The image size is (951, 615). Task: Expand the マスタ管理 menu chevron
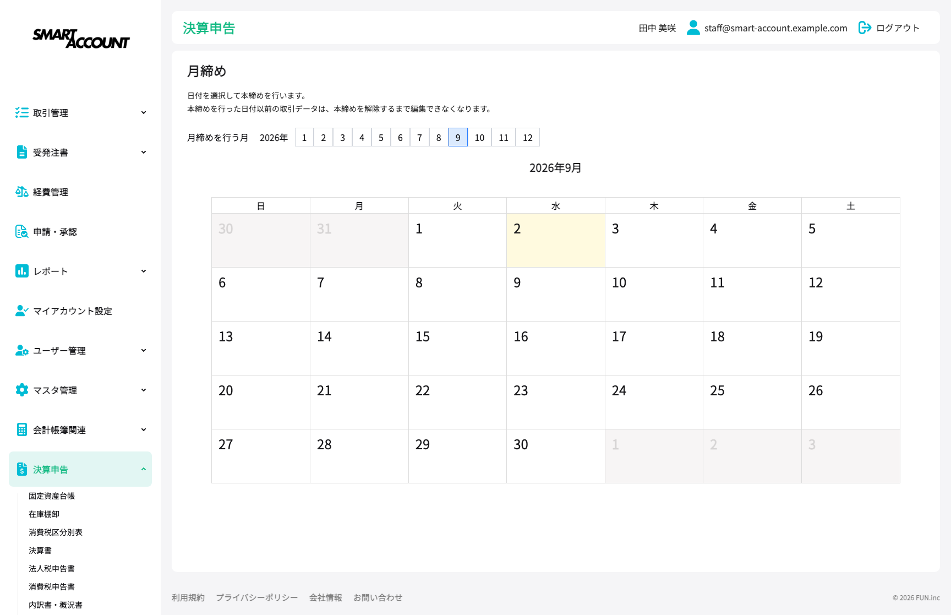[x=144, y=390]
